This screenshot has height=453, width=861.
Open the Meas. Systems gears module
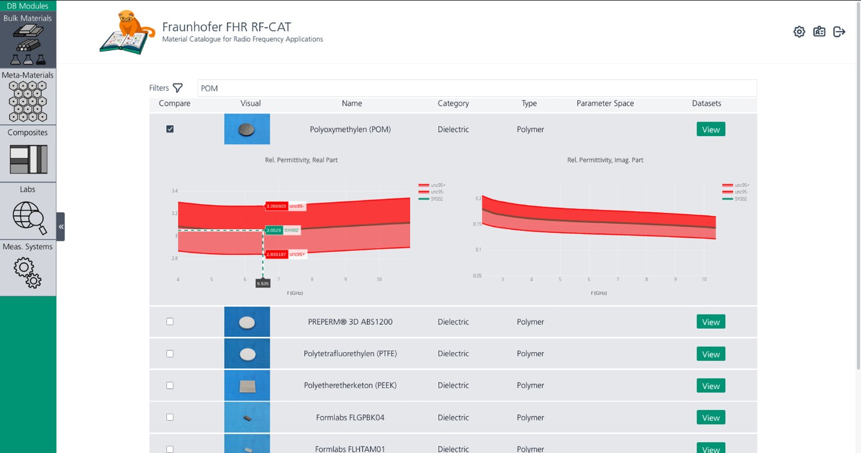[x=28, y=268]
